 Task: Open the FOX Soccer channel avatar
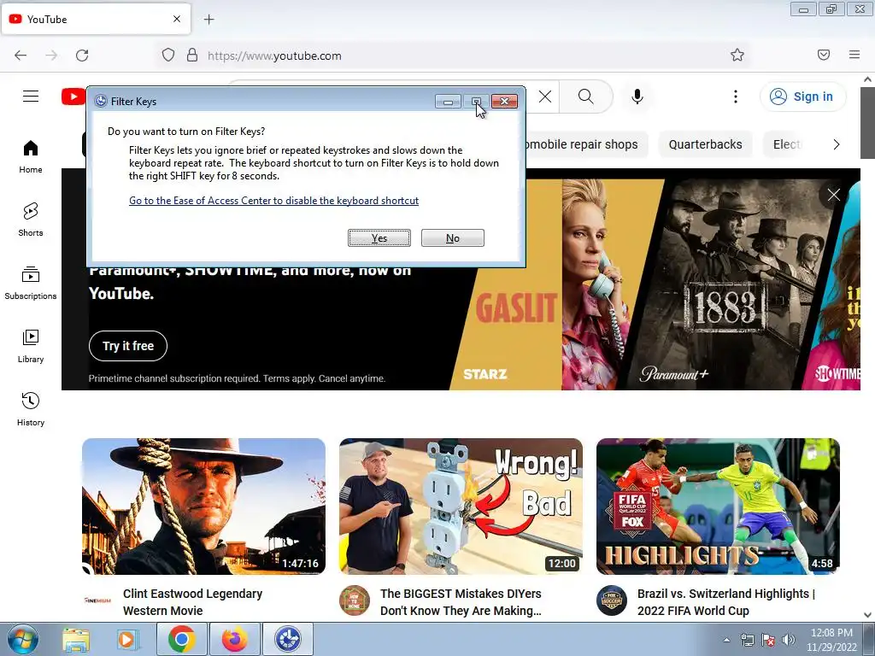click(612, 600)
